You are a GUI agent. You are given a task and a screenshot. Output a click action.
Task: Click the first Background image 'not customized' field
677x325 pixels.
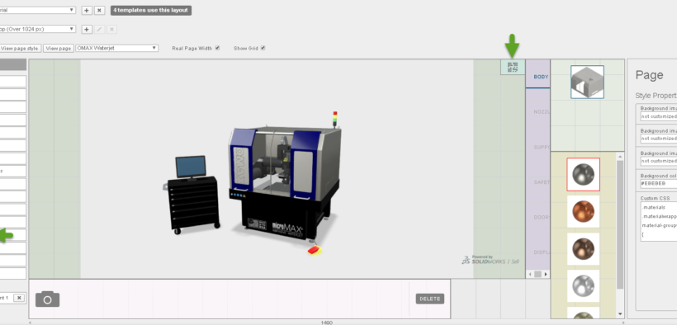pos(659,116)
